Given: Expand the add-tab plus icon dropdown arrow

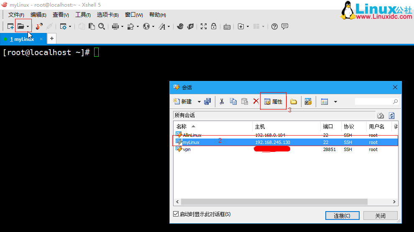Looking at the screenshot, I should click(x=248, y=27).
